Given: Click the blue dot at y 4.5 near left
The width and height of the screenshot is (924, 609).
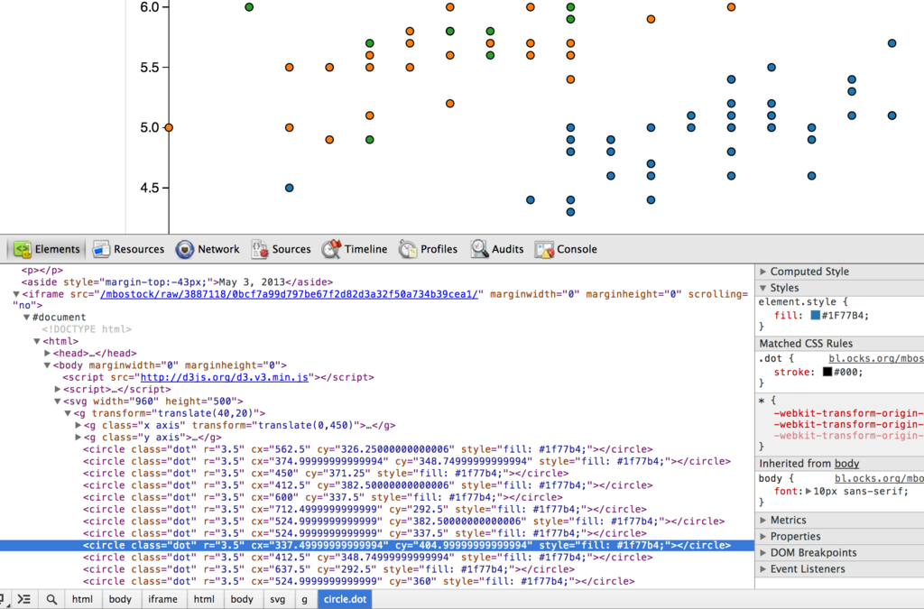Looking at the screenshot, I should coord(290,188).
